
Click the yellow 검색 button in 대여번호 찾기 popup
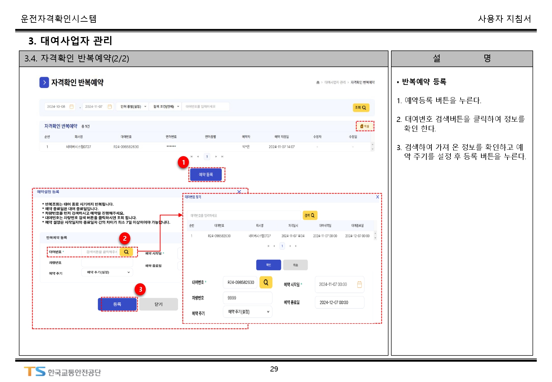click(x=309, y=215)
